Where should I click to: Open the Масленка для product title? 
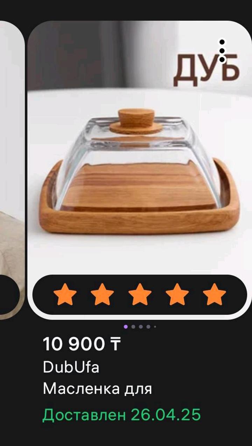pyautogui.click(x=97, y=389)
